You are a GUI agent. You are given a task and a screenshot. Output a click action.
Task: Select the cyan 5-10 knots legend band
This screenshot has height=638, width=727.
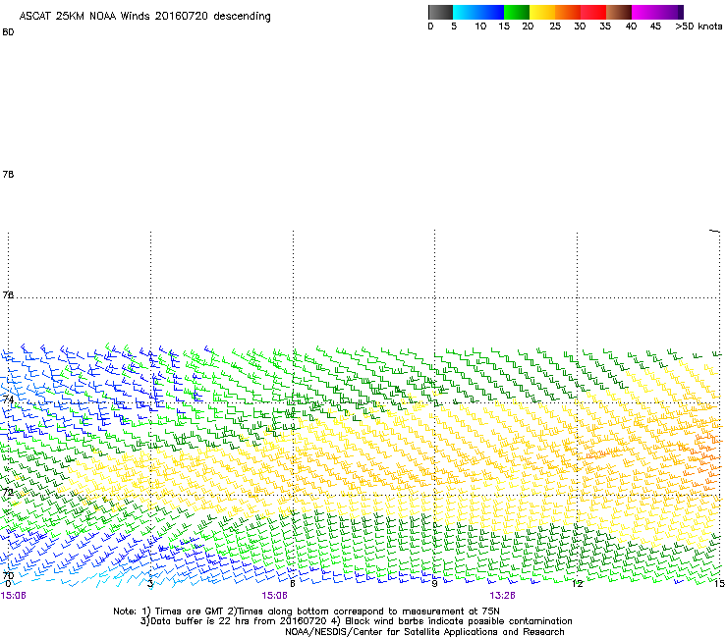(x=466, y=12)
